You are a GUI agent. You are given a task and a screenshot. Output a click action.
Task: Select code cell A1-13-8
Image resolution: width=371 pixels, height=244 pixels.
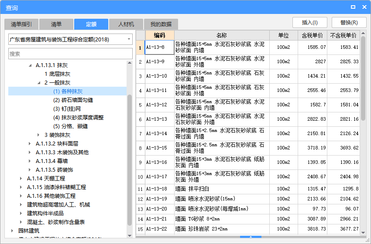click(x=159, y=47)
